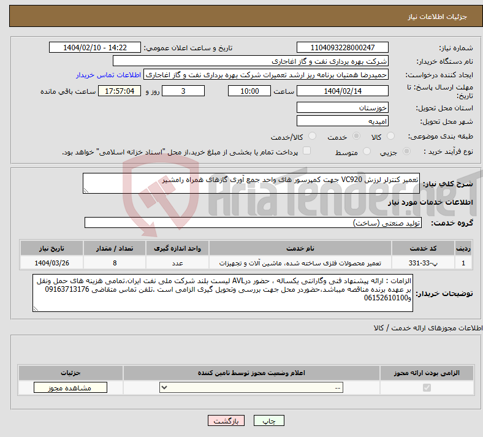
Task: Click the announcement date field 1404/02/10 - 14:22
Action: (95, 47)
